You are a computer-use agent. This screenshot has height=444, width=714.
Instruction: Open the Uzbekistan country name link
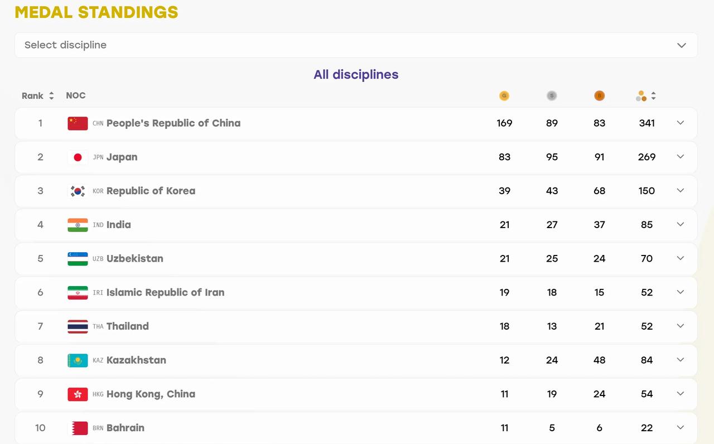pyautogui.click(x=135, y=258)
